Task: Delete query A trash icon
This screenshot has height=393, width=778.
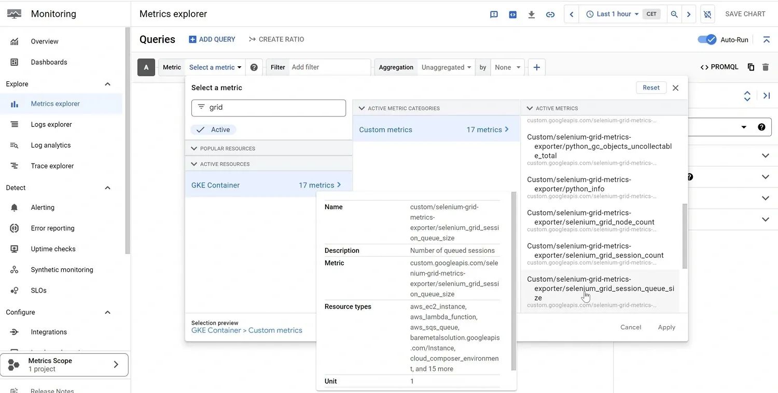Action: pyautogui.click(x=766, y=67)
